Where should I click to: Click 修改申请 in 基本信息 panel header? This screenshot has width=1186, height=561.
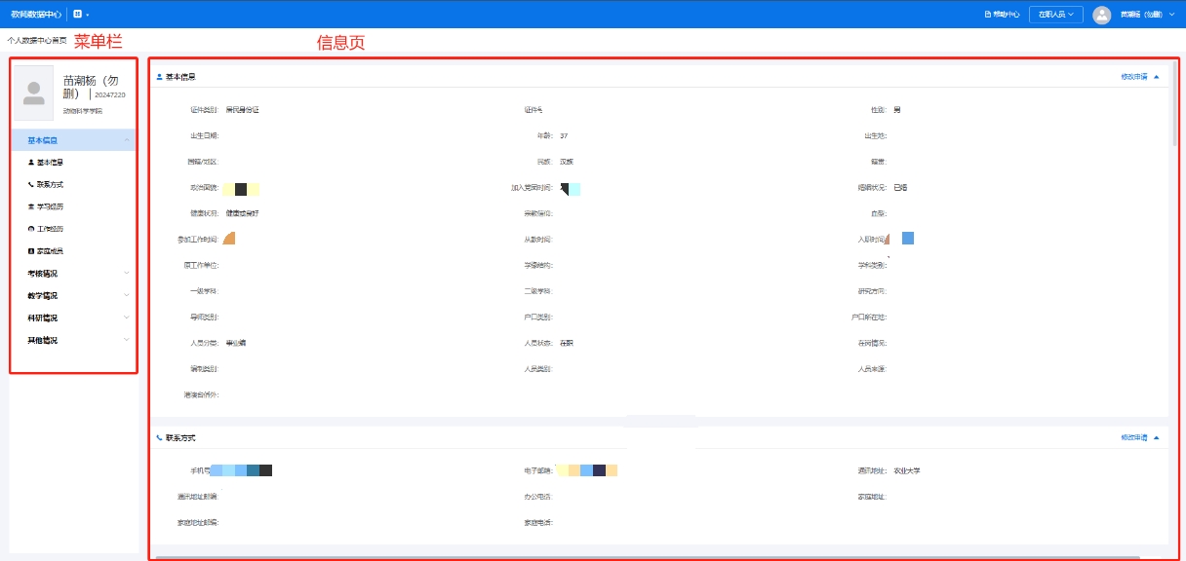pos(1133,76)
